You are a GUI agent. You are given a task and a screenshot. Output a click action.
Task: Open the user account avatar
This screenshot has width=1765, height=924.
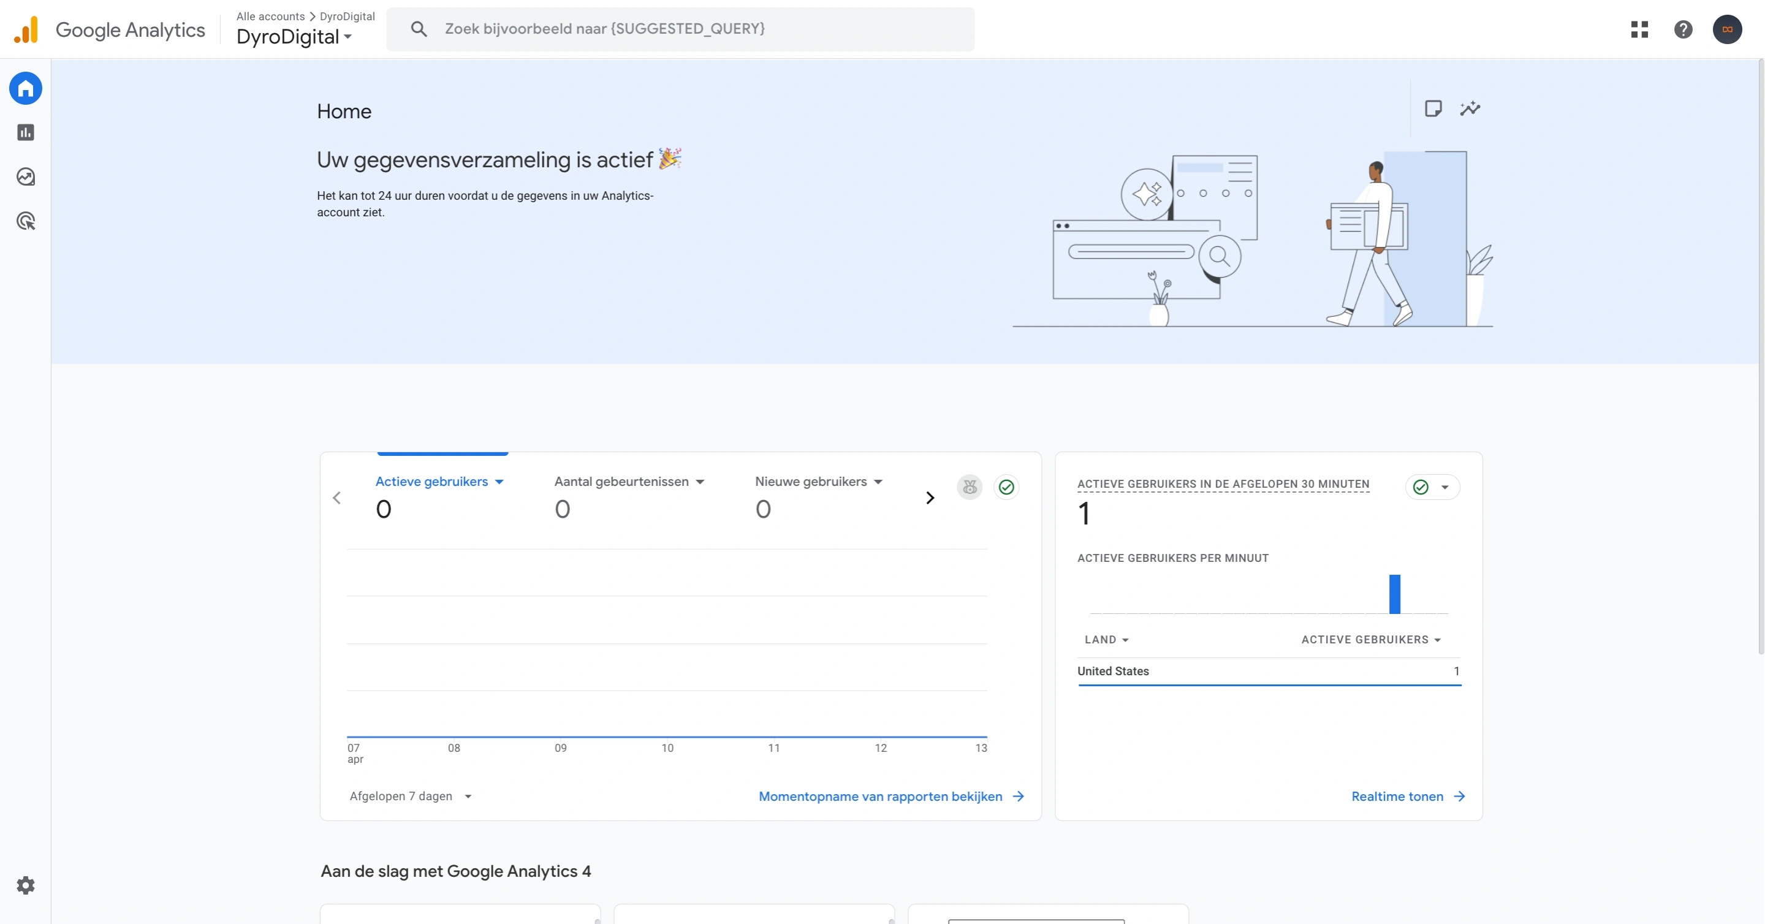pyautogui.click(x=1726, y=29)
